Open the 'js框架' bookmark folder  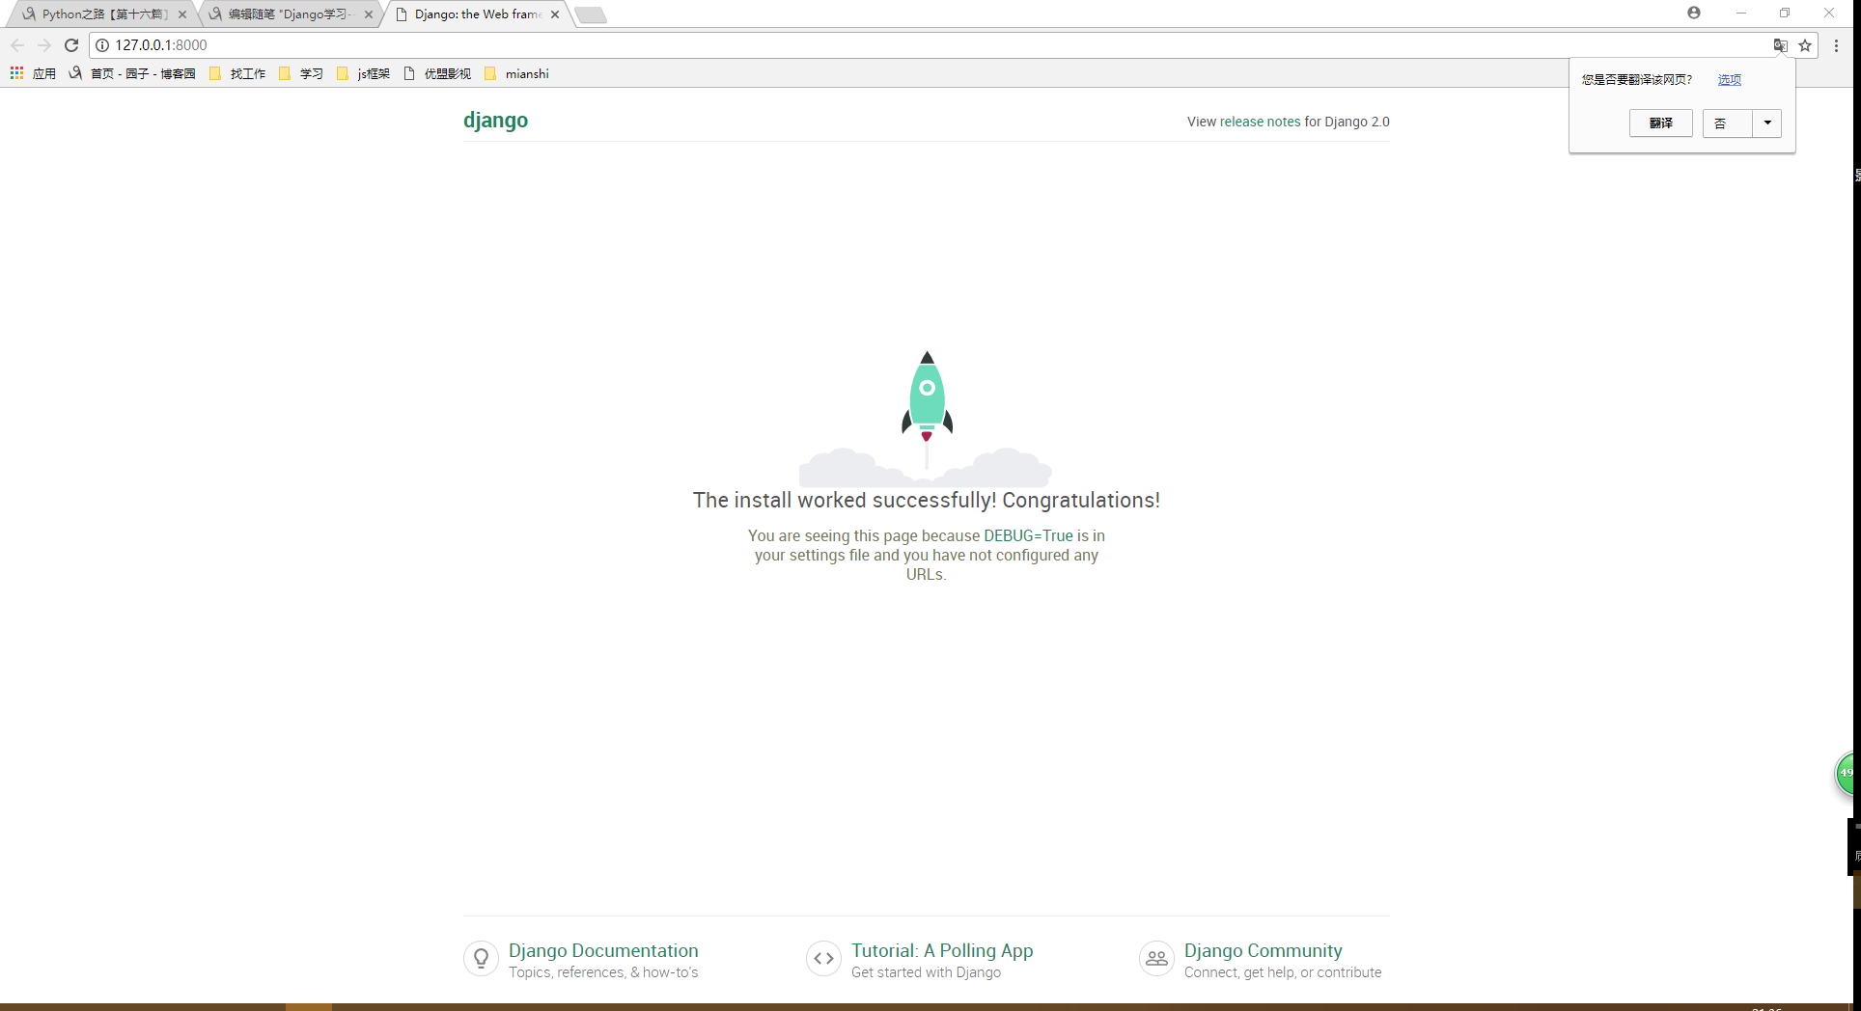tap(364, 73)
